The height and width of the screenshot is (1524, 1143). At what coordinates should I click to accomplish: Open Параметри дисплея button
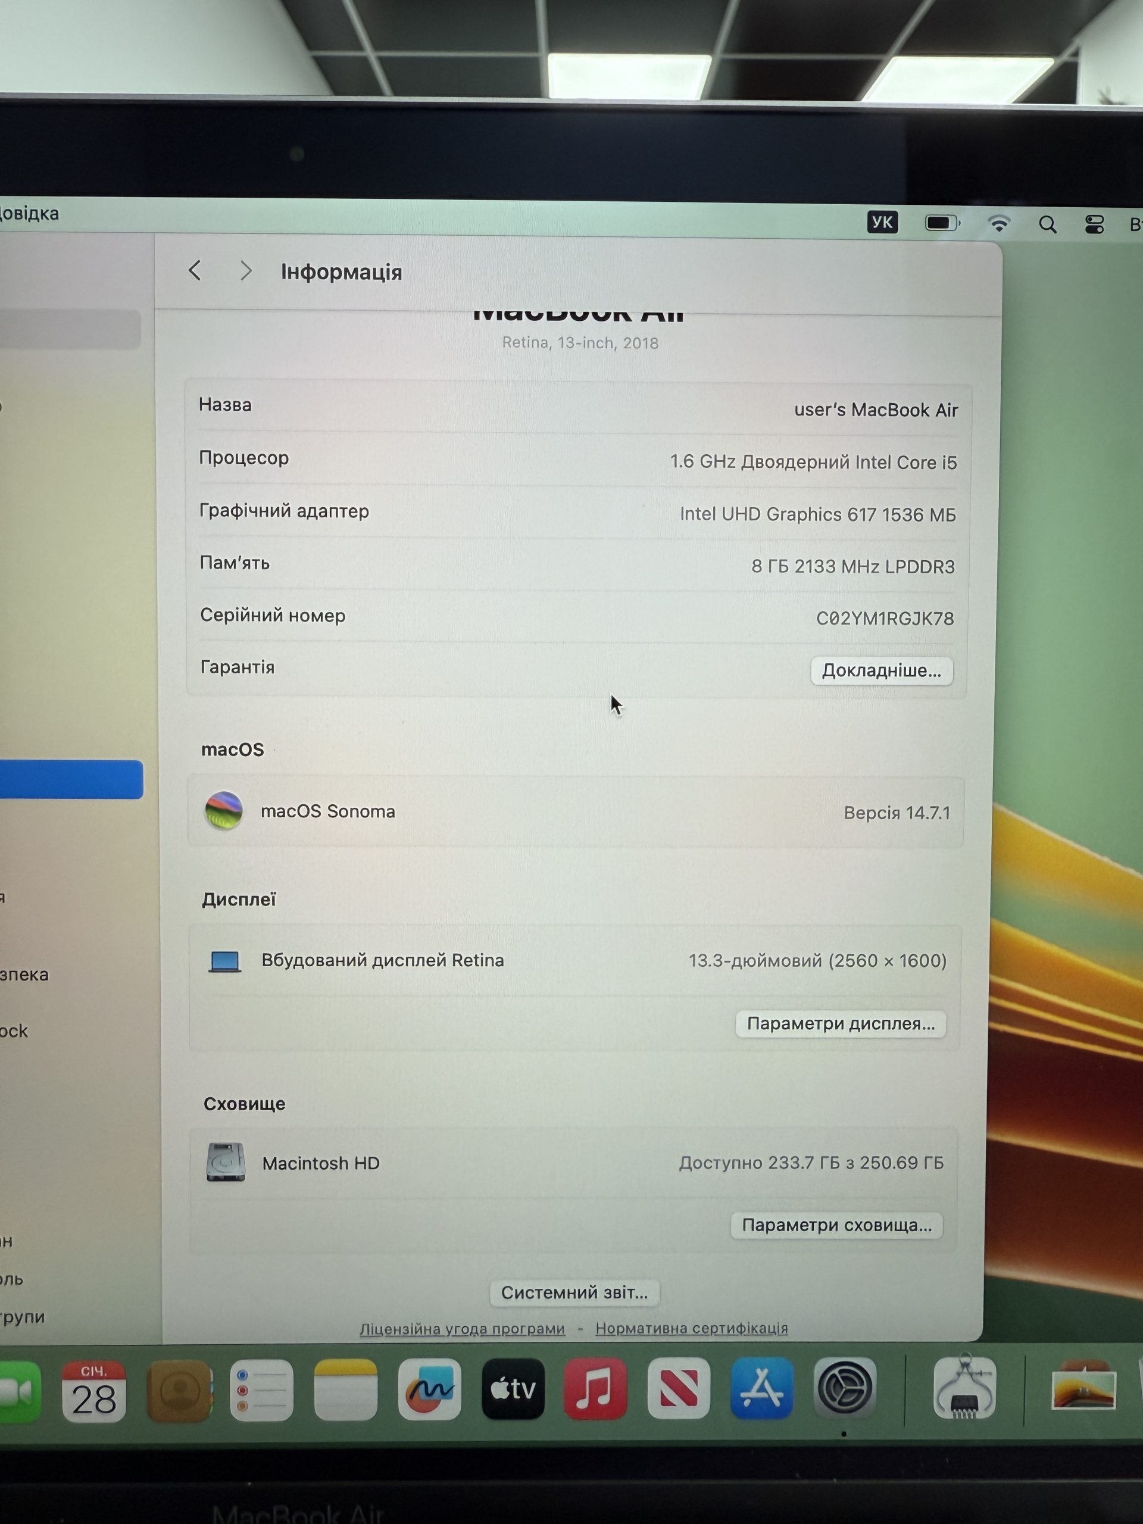point(841,1023)
